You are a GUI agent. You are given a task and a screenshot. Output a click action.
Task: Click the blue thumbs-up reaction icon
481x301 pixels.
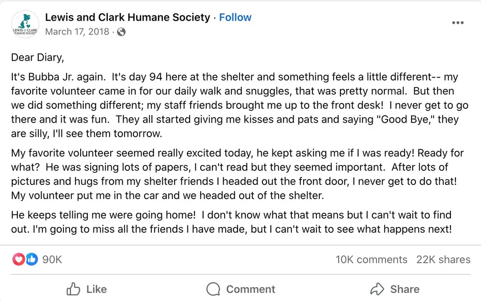point(32,259)
